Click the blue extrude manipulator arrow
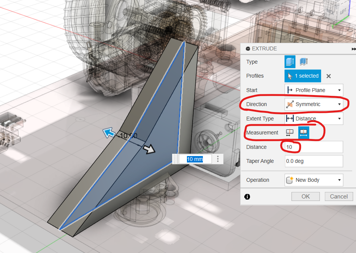Image resolution: width=356 pixels, height=253 pixels. click(109, 133)
